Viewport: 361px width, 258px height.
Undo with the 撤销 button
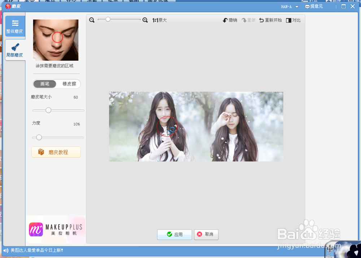click(230, 20)
